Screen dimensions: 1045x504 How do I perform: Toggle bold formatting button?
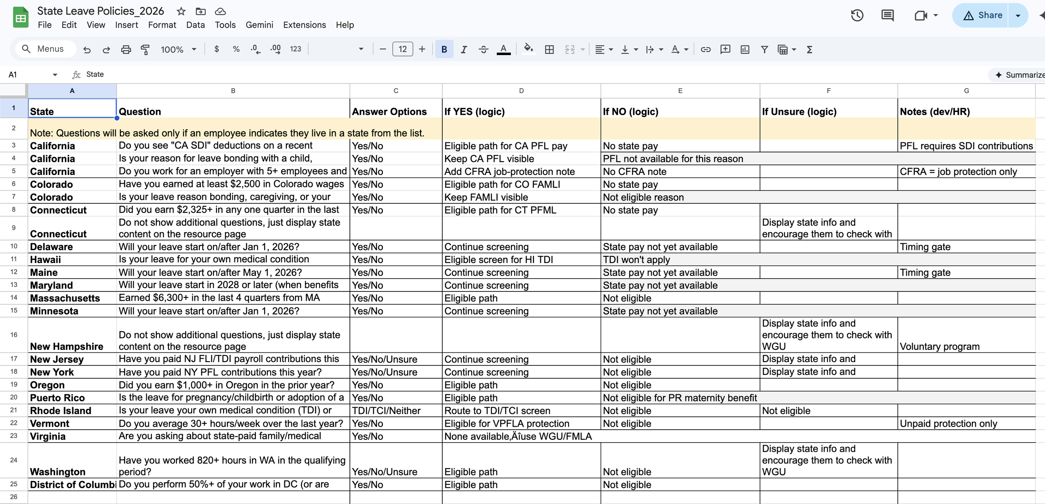[444, 50]
